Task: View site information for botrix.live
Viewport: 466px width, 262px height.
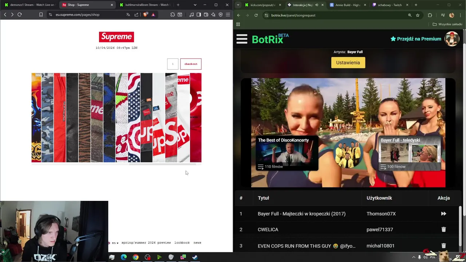Action: click(266, 15)
